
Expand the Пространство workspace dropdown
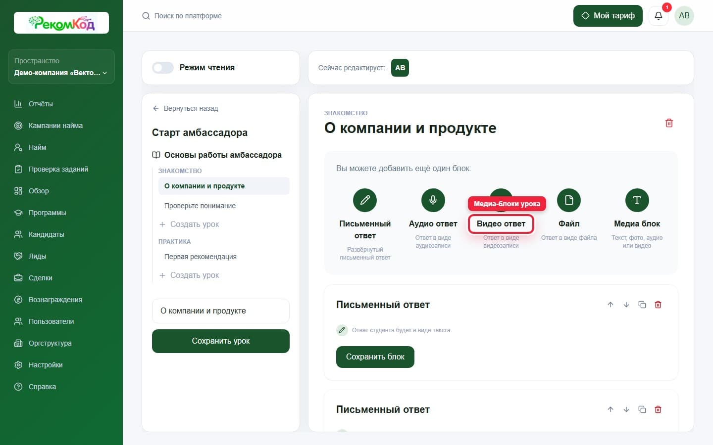pyautogui.click(x=61, y=67)
